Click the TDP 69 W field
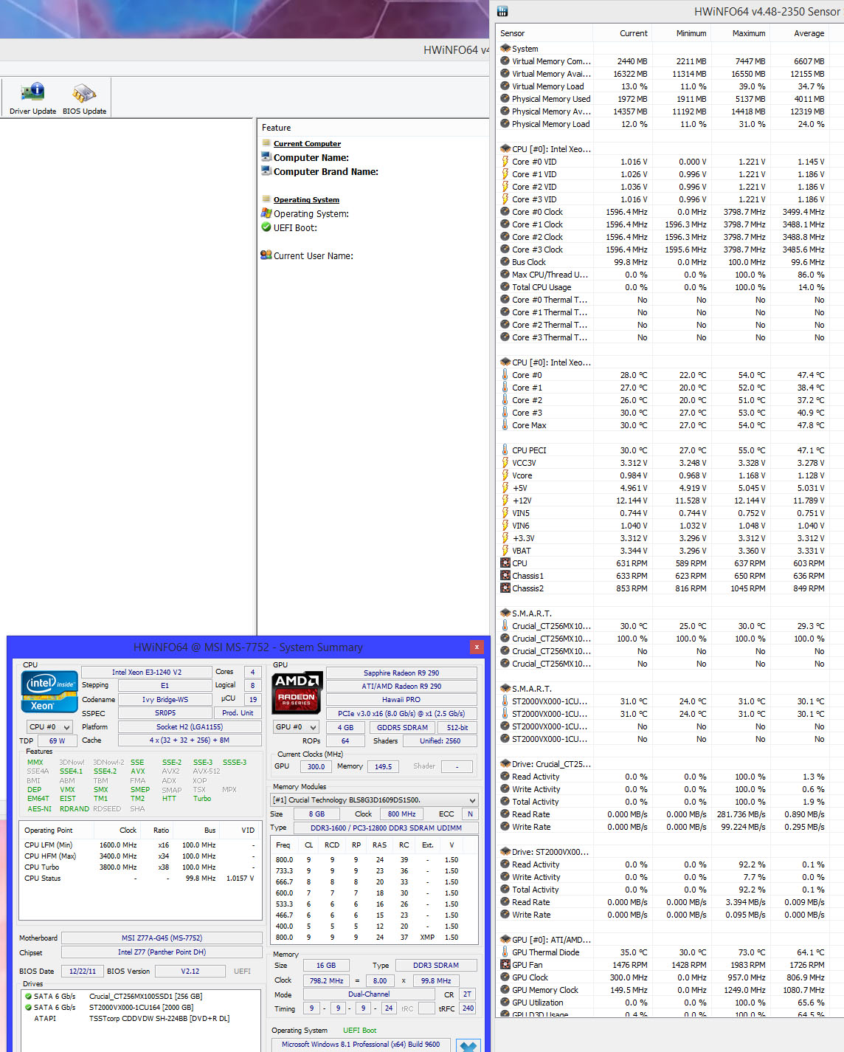The height and width of the screenshot is (1052, 844). click(58, 740)
